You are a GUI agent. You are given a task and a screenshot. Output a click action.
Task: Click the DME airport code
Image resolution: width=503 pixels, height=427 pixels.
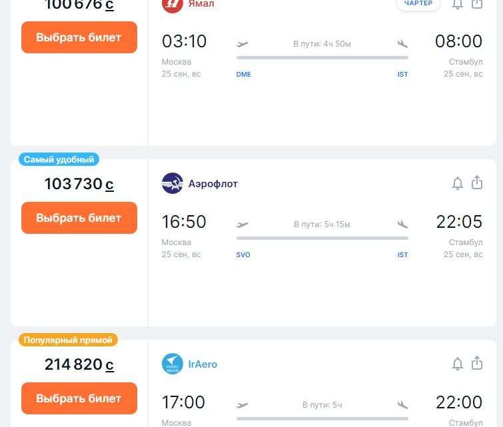(243, 74)
